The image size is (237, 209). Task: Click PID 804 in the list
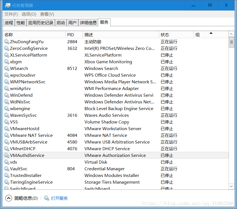71,169
